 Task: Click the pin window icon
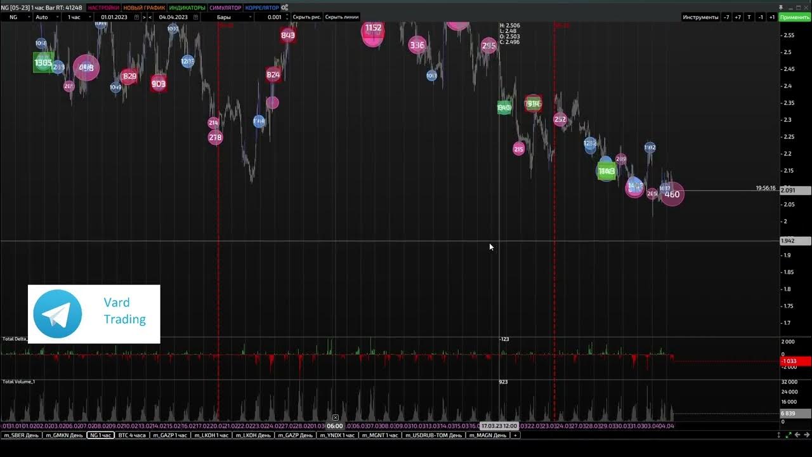tap(780, 7)
